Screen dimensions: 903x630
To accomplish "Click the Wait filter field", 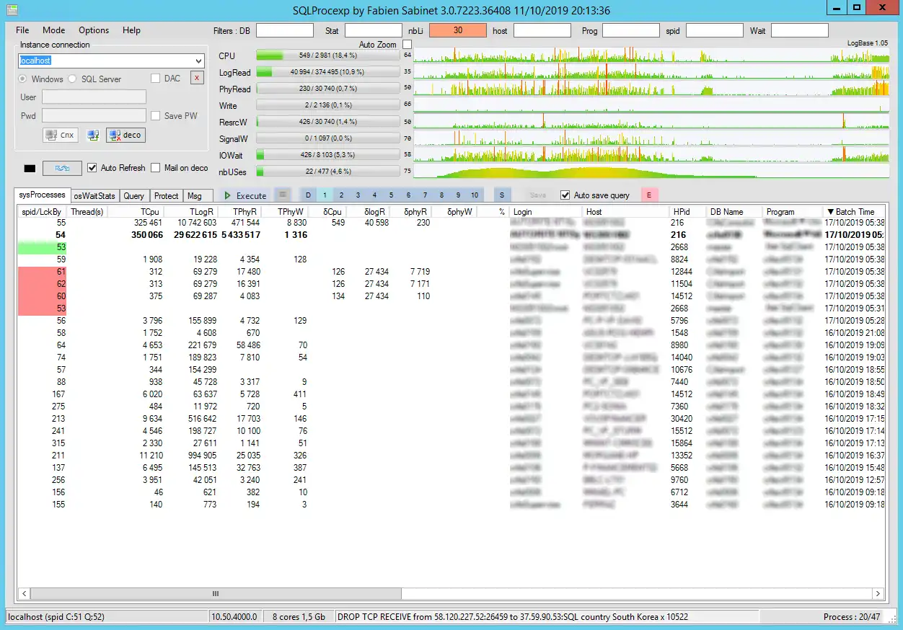I will tap(800, 30).
